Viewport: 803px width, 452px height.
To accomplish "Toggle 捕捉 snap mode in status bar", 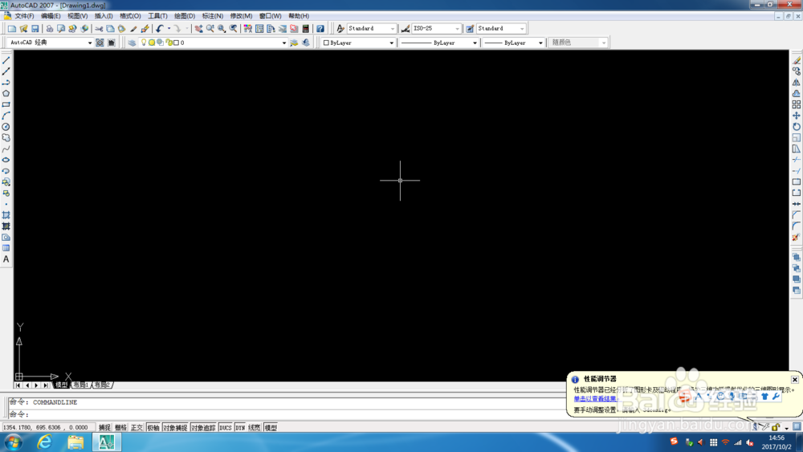I will click(104, 427).
